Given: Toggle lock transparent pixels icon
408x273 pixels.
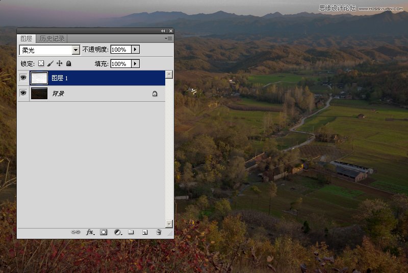Looking at the screenshot, I should [x=41, y=63].
